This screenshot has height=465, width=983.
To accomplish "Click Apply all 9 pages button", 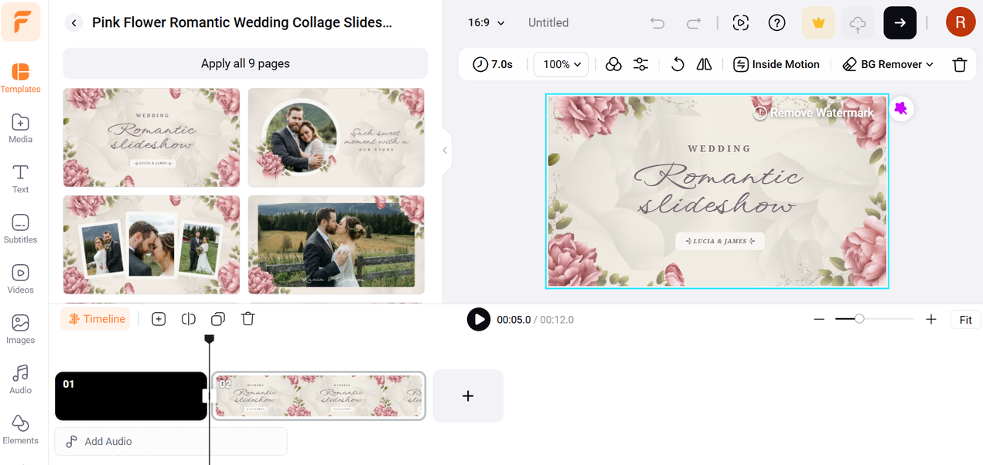I will click(x=245, y=63).
